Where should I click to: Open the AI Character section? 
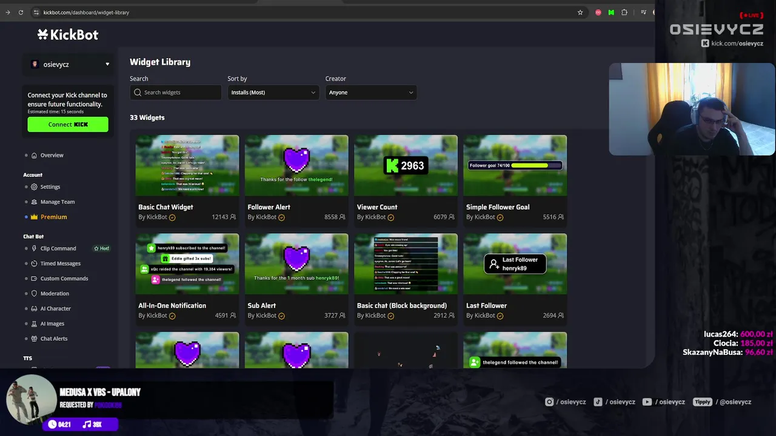(x=55, y=309)
